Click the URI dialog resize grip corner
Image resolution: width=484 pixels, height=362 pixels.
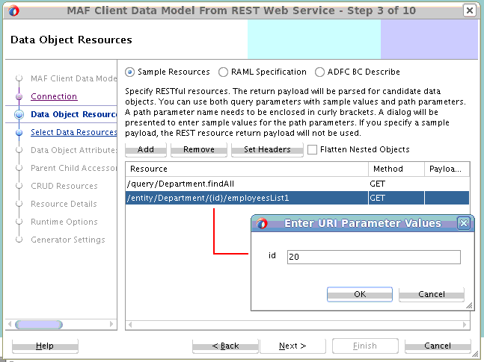point(469,305)
